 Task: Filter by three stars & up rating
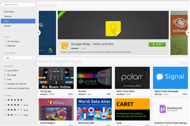coord(5,110)
